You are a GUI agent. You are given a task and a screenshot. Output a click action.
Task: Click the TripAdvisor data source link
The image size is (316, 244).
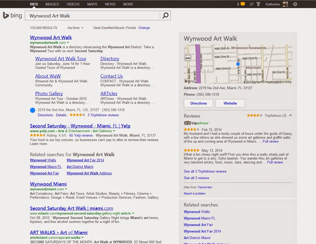205,187
